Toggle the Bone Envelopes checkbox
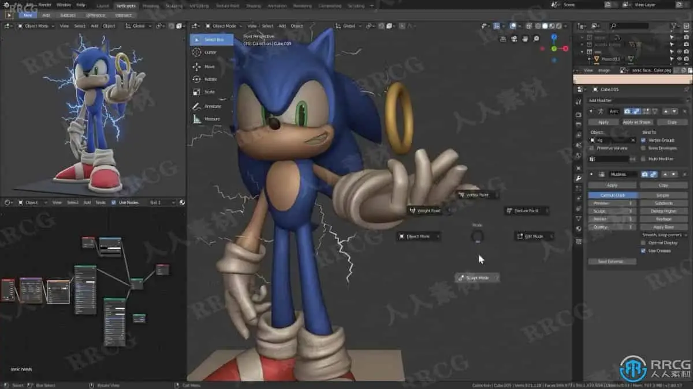Screen dimensions: 693x389 pyautogui.click(x=643, y=148)
